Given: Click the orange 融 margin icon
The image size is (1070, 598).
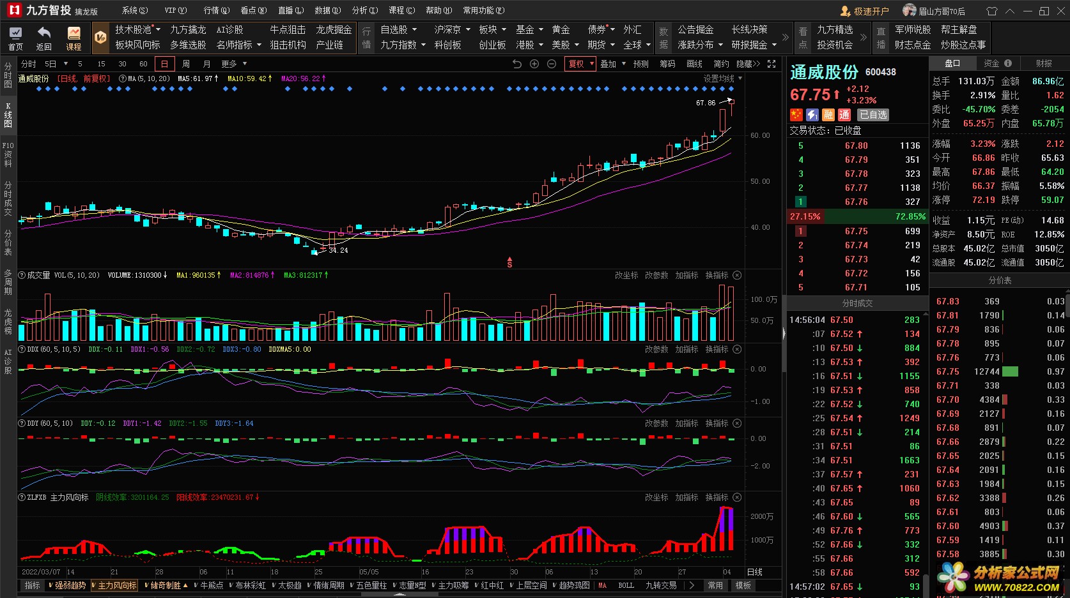Looking at the screenshot, I should coord(828,115).
